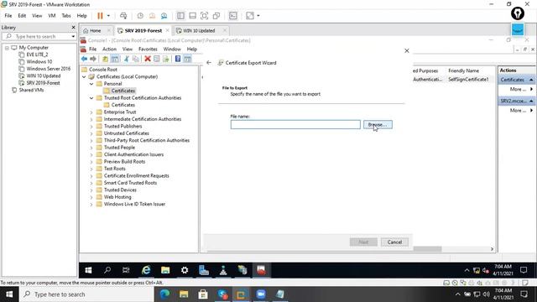
Task: Toggle the VMware library sidebar view
Action: pyautogui.click(x=180, y=16)
